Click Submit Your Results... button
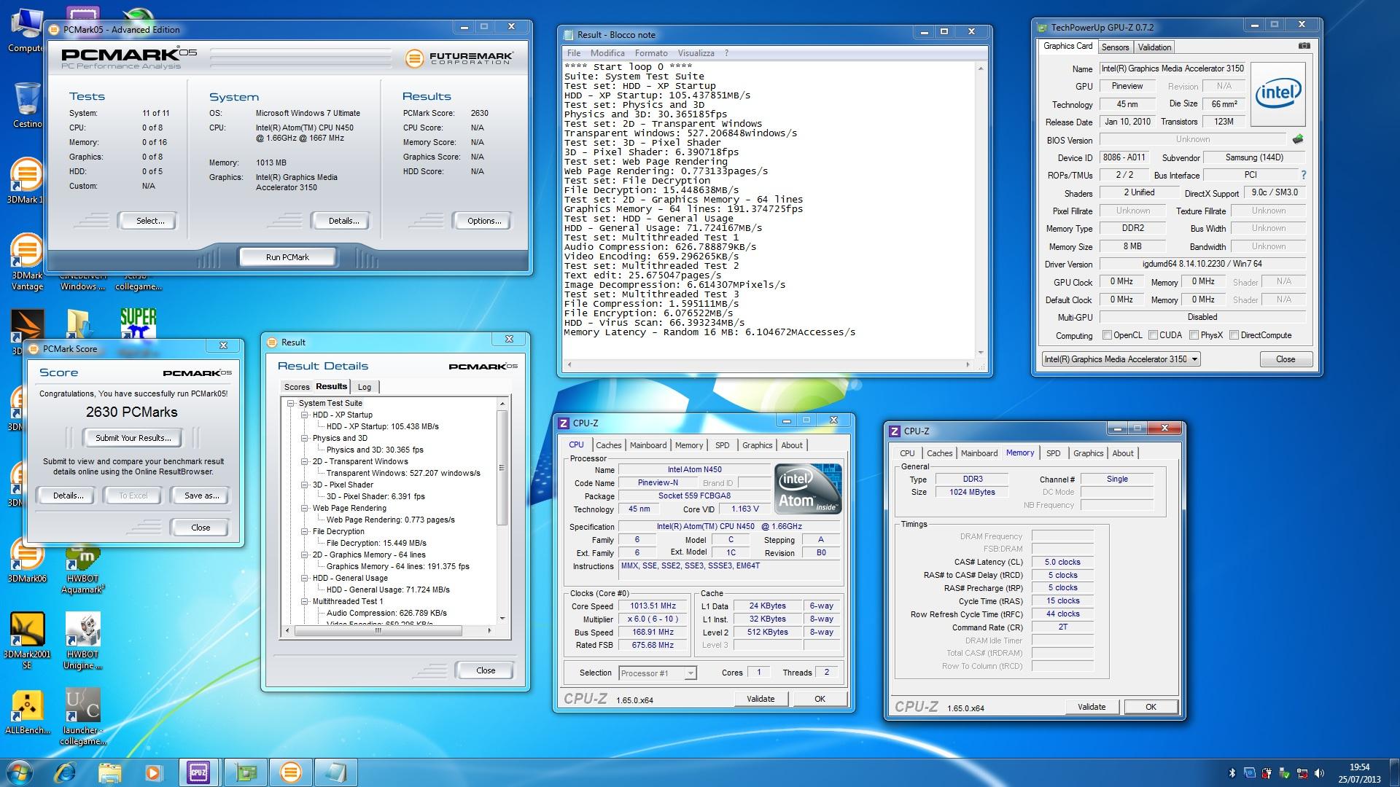The height and width of the screenshot is (787, 1400). click(133, 438)
